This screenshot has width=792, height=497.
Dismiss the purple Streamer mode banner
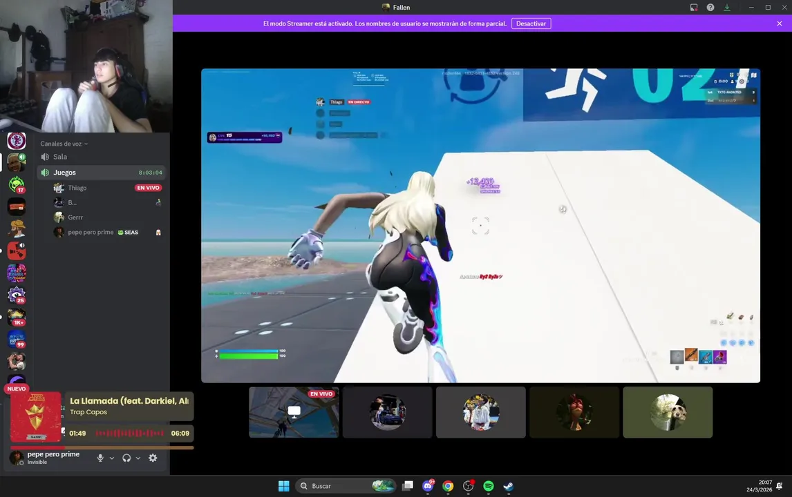click(780, 23)
